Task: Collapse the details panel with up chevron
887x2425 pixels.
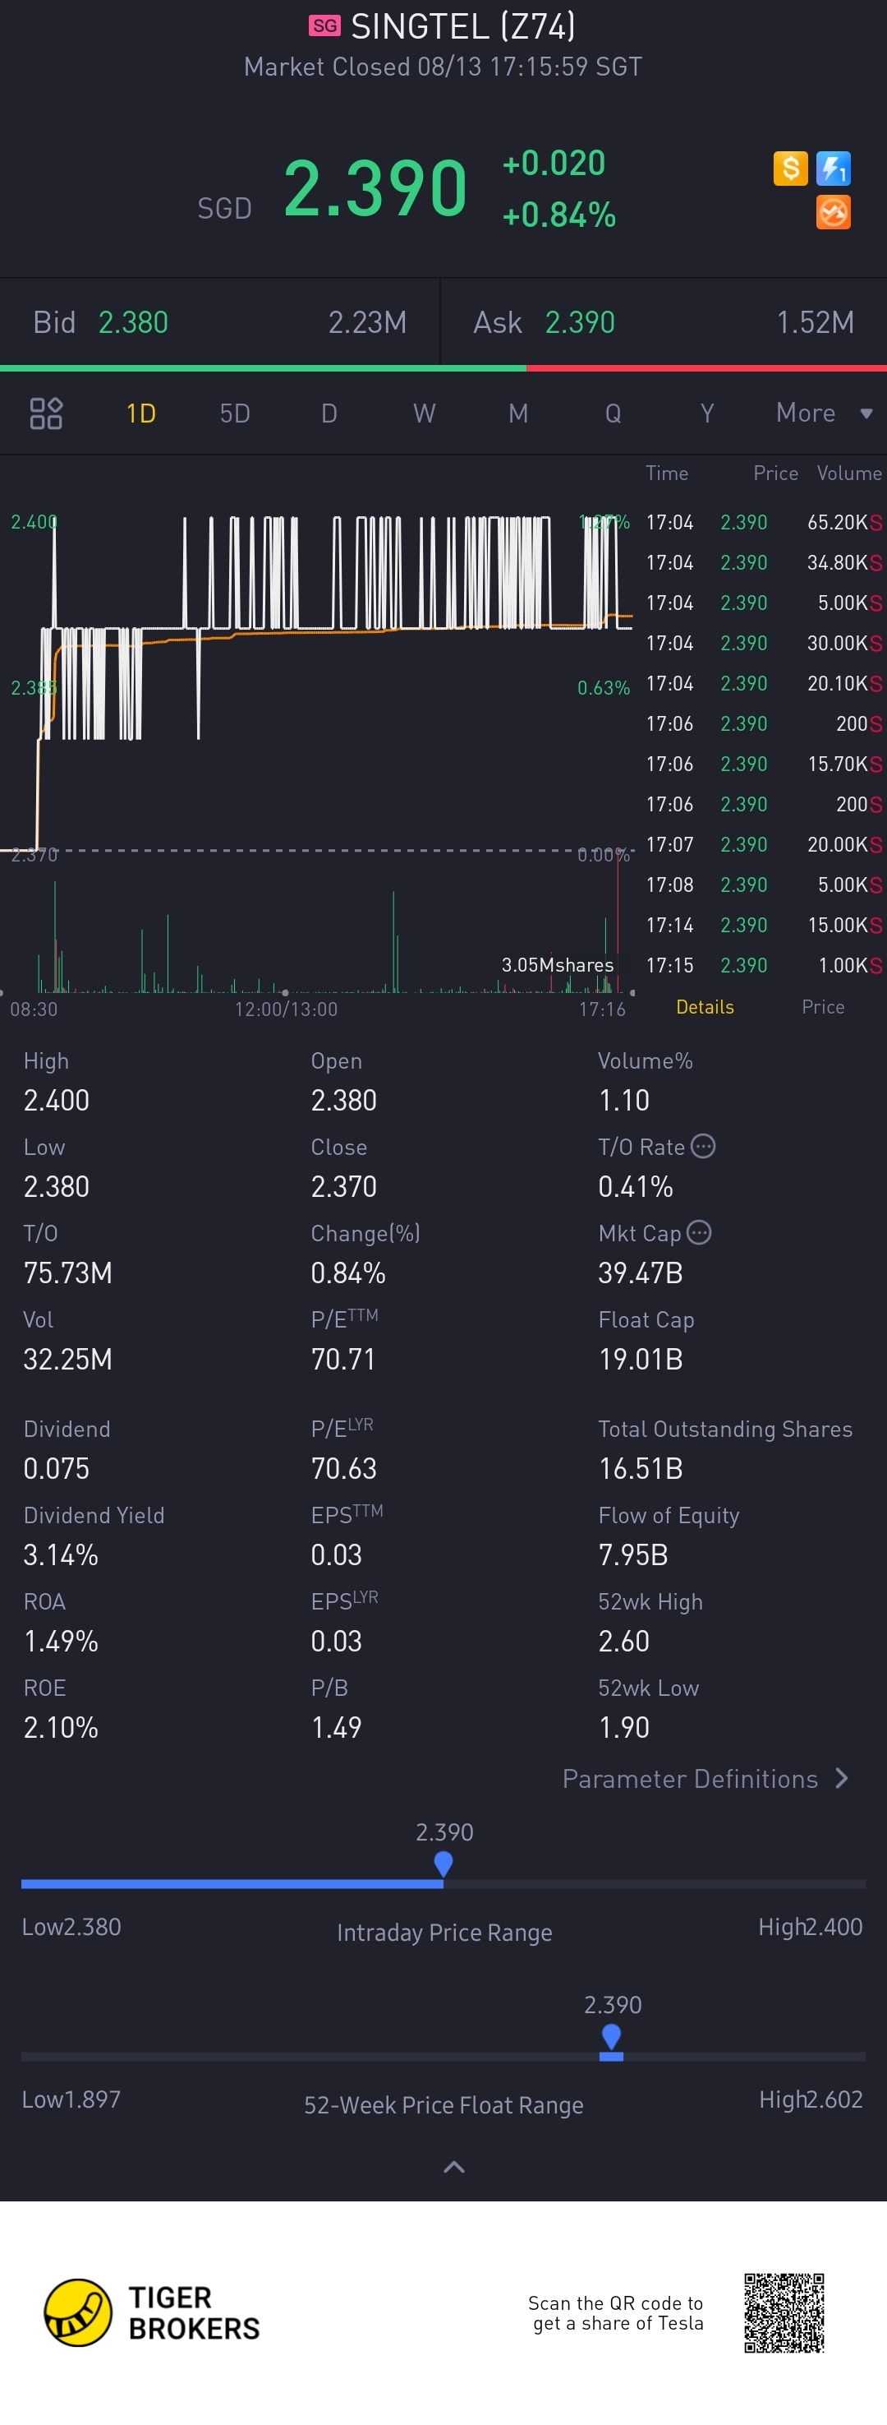Action: (454, 2167)
